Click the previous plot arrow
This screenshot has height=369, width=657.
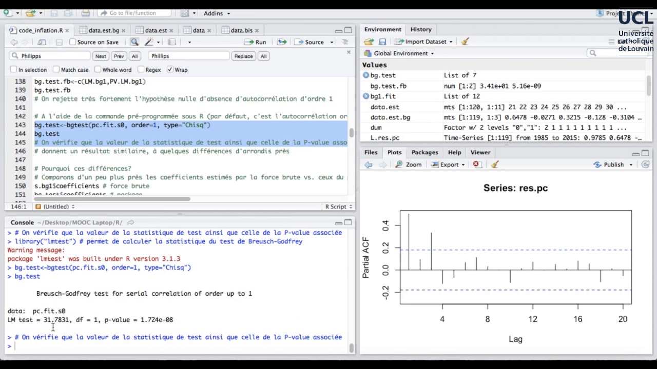tap(369, 165)
